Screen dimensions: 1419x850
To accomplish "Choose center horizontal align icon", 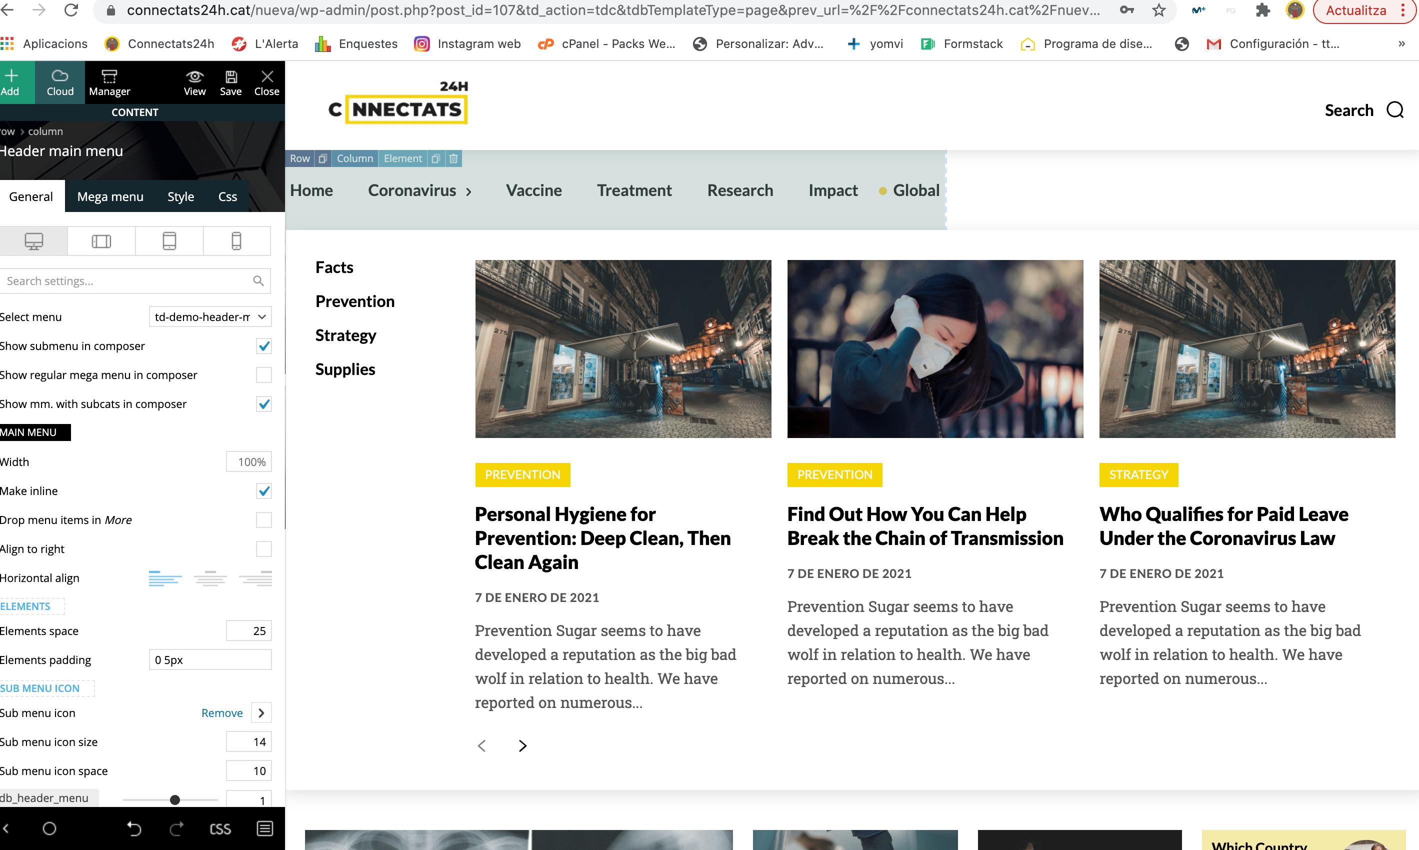I will (210, 578).
